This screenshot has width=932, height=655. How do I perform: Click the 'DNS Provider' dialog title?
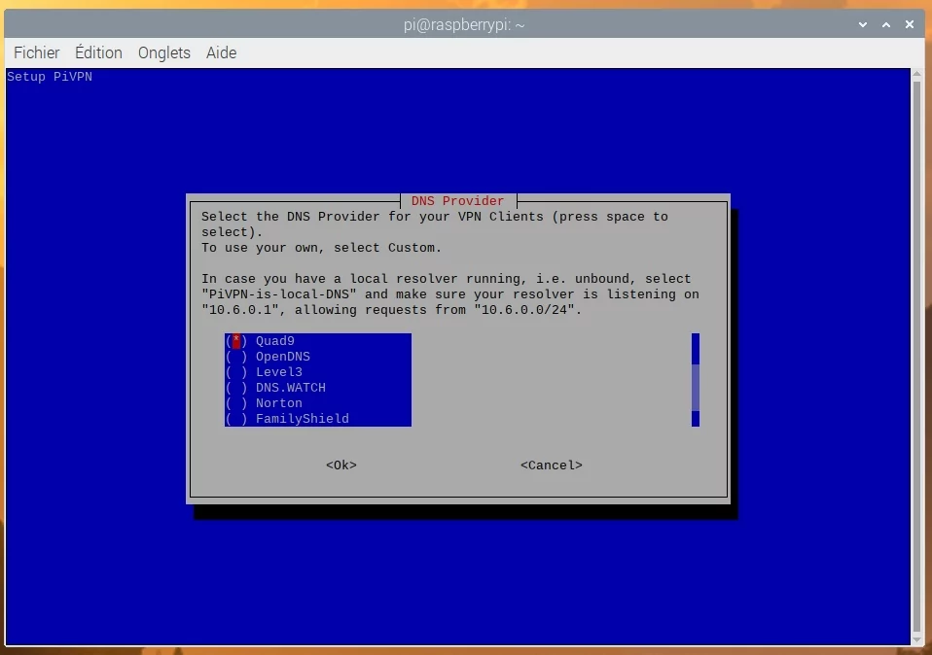[x=457, y=201]
